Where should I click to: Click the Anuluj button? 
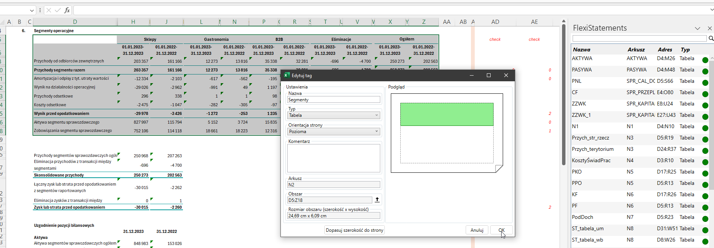[477, 230]
